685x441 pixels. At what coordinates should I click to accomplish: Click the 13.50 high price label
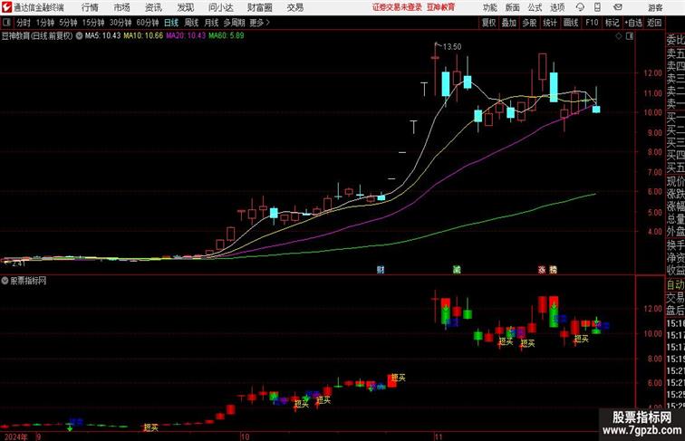pos(452,47)
